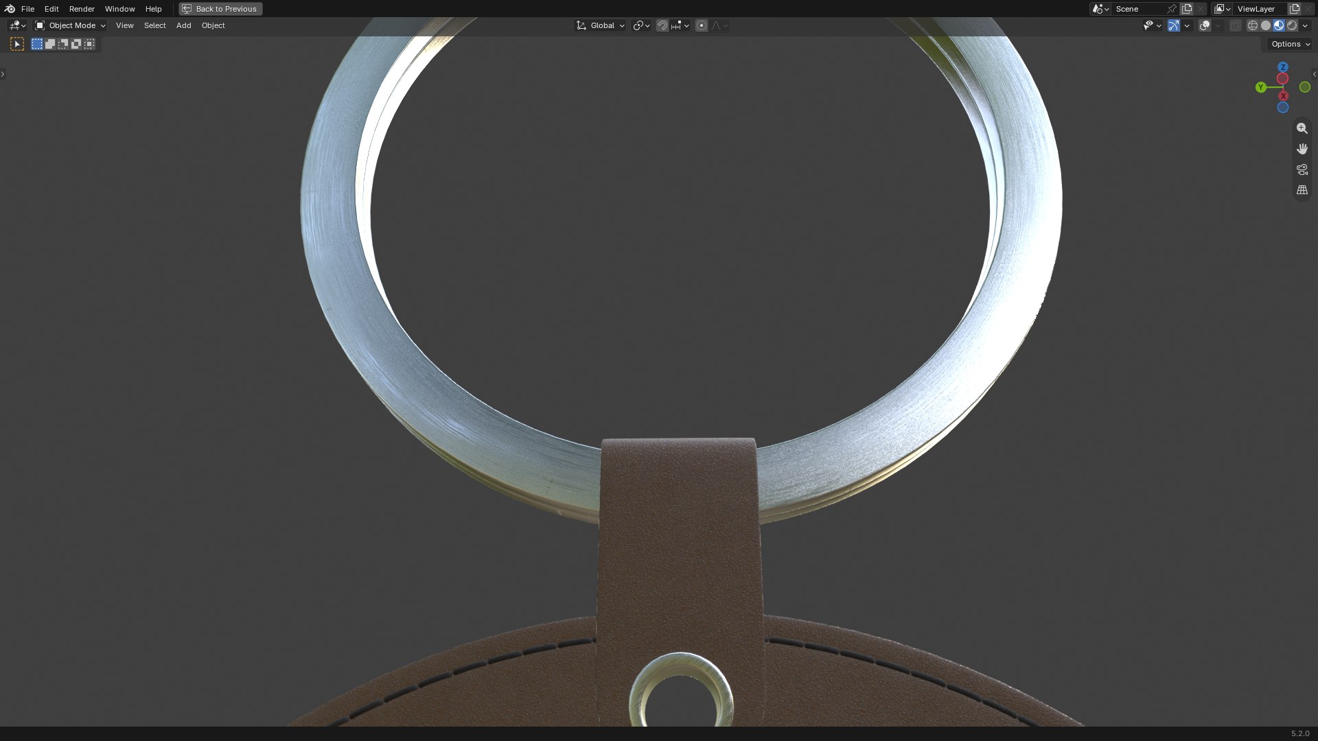The width and height of the screenshot is (1318, 741).
Task: Expand the left toolbar region arrow
Action: pyautogui.click(x=3, y=74)
